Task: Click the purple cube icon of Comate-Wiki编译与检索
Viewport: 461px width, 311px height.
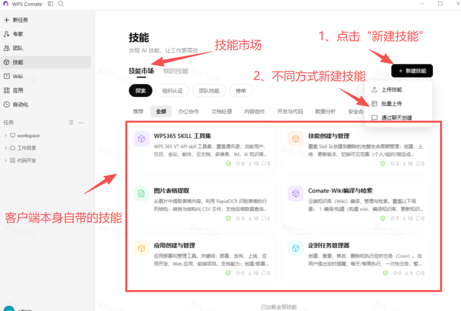Action: tap(296, 193)
